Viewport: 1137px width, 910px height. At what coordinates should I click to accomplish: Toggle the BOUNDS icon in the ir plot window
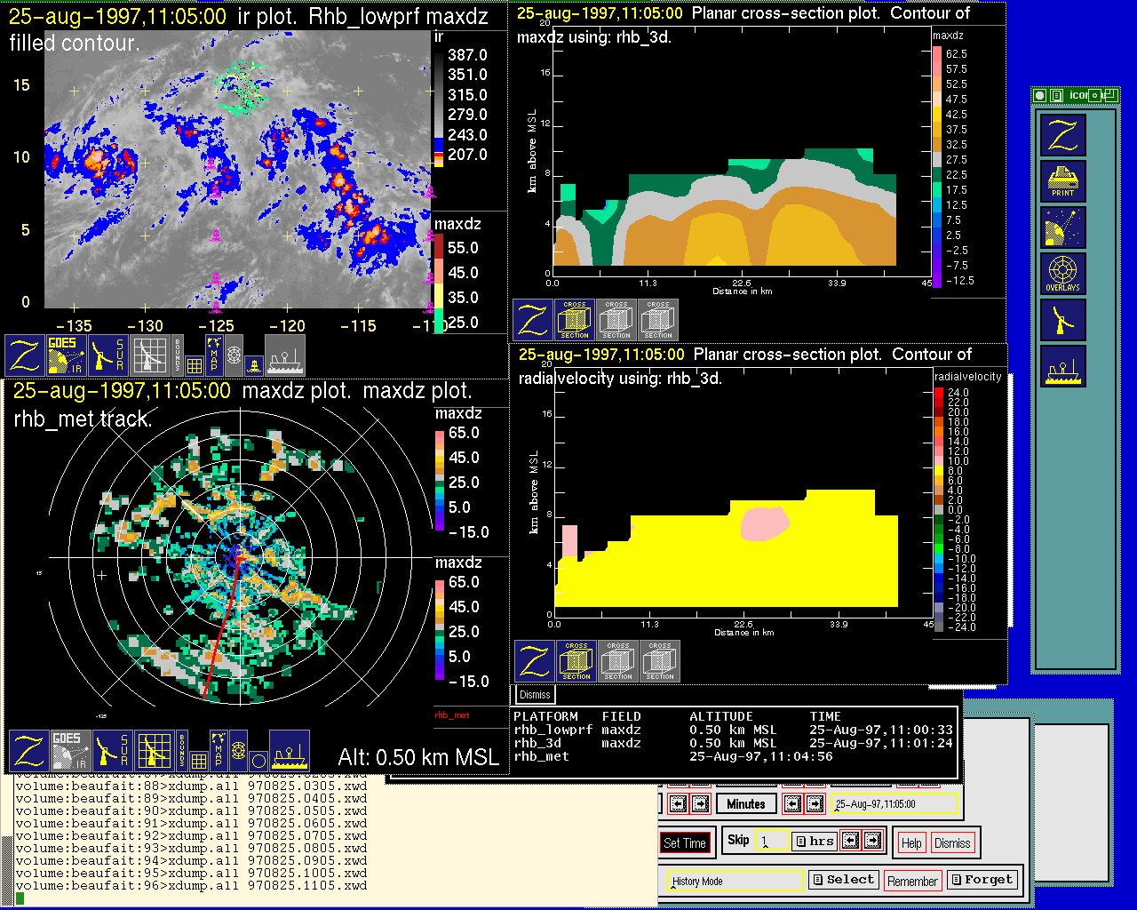pyautogui.click(x=178, y=355)
